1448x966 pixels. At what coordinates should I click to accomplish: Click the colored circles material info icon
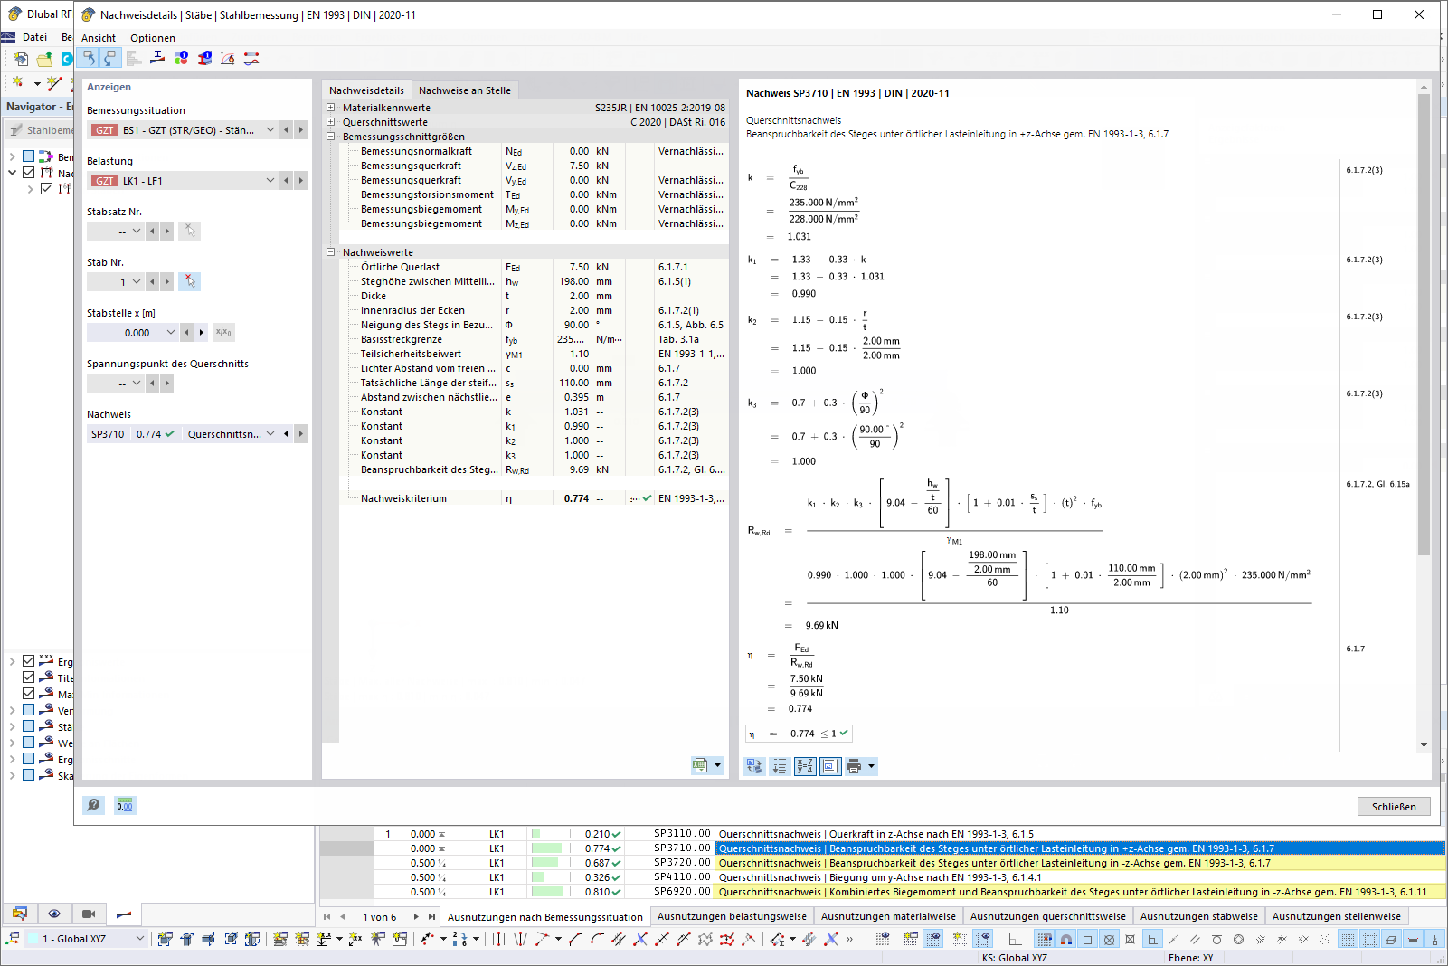181,58
